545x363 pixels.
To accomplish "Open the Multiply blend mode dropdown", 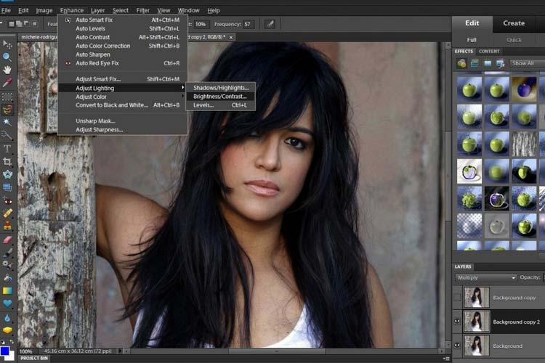I will [486, 278].
